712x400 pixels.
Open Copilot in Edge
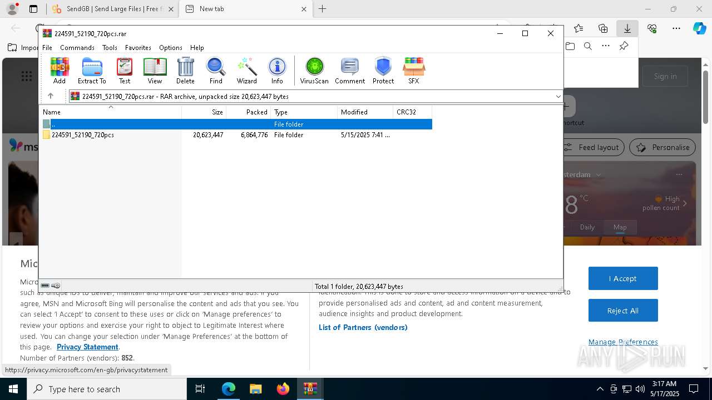click(700, 28)
